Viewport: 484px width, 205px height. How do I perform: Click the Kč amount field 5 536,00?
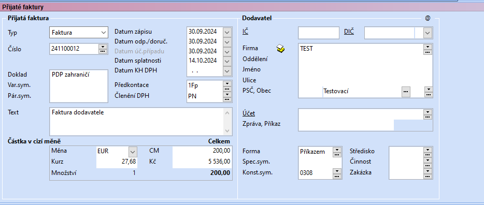(202, 162)
